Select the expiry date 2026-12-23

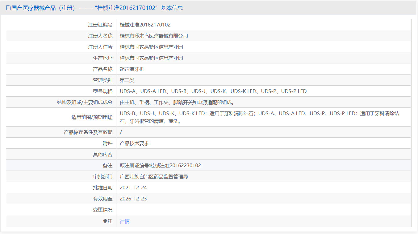click(x=133, y=199)
